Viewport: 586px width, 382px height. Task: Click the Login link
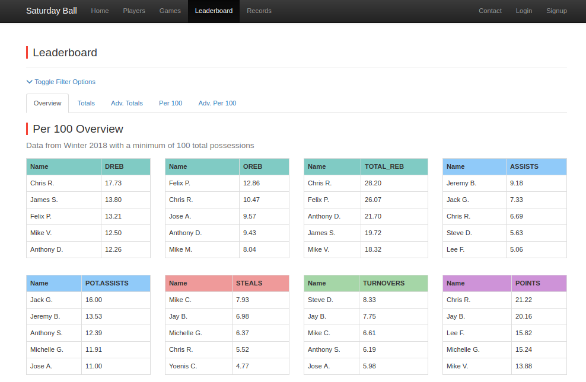pos(524,11)
